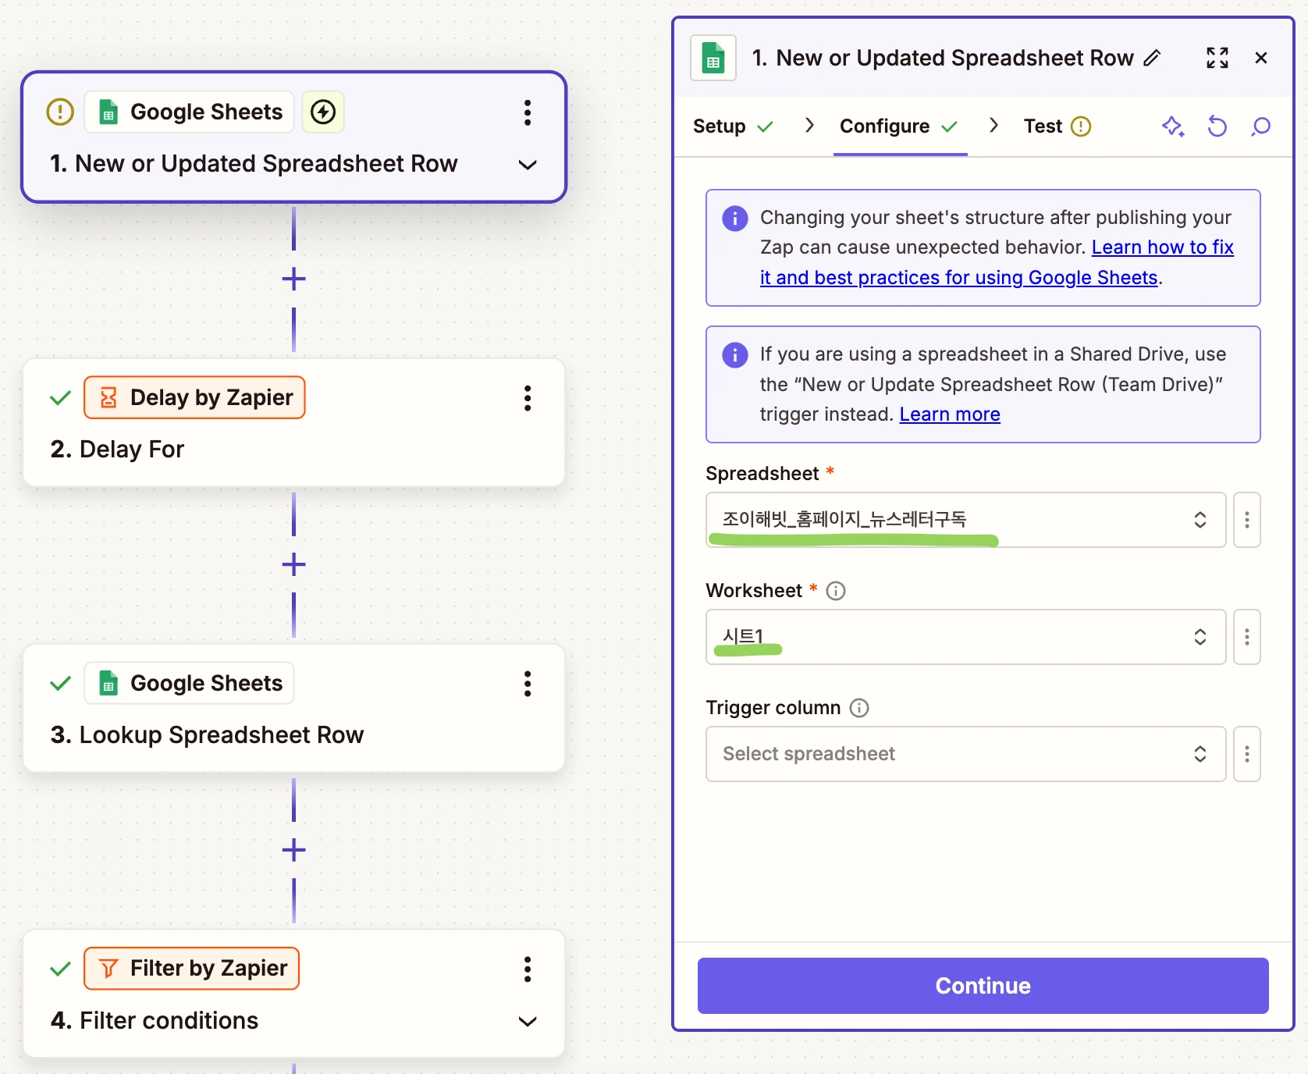Click the AI sparkle icon

pos(1172,126)
